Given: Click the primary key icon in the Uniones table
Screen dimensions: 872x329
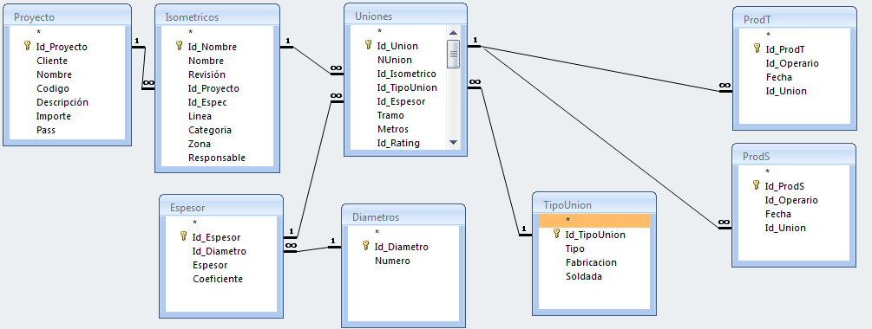Looking at the screenshot, I should (368, 45).
